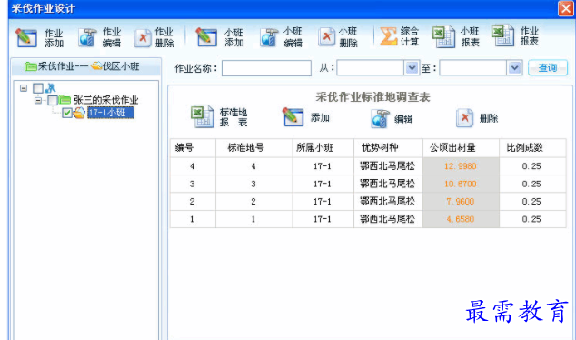576x340 pixels.
Task: Focus the 作业名称 input field
Action: coord(266,68)
